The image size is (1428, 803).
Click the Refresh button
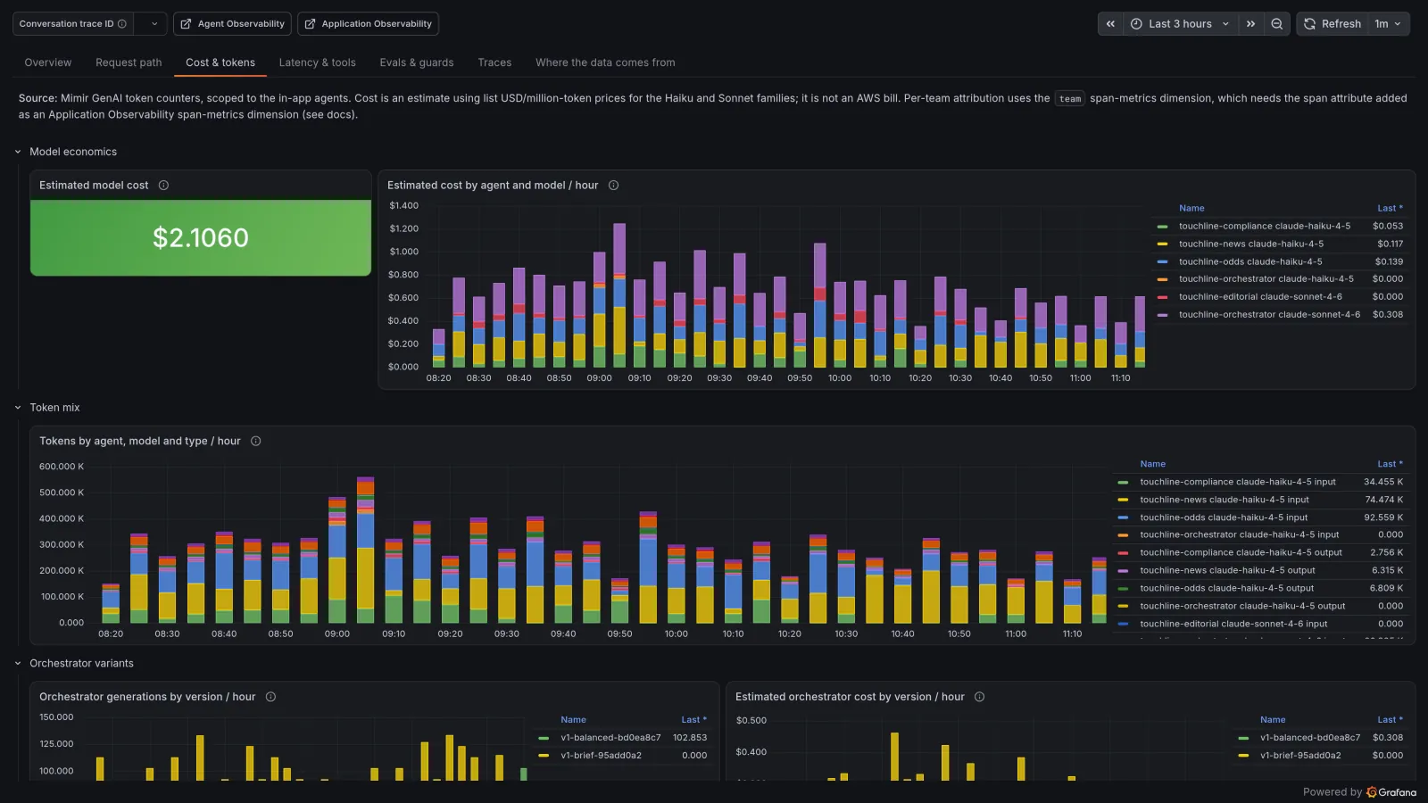1333,24
